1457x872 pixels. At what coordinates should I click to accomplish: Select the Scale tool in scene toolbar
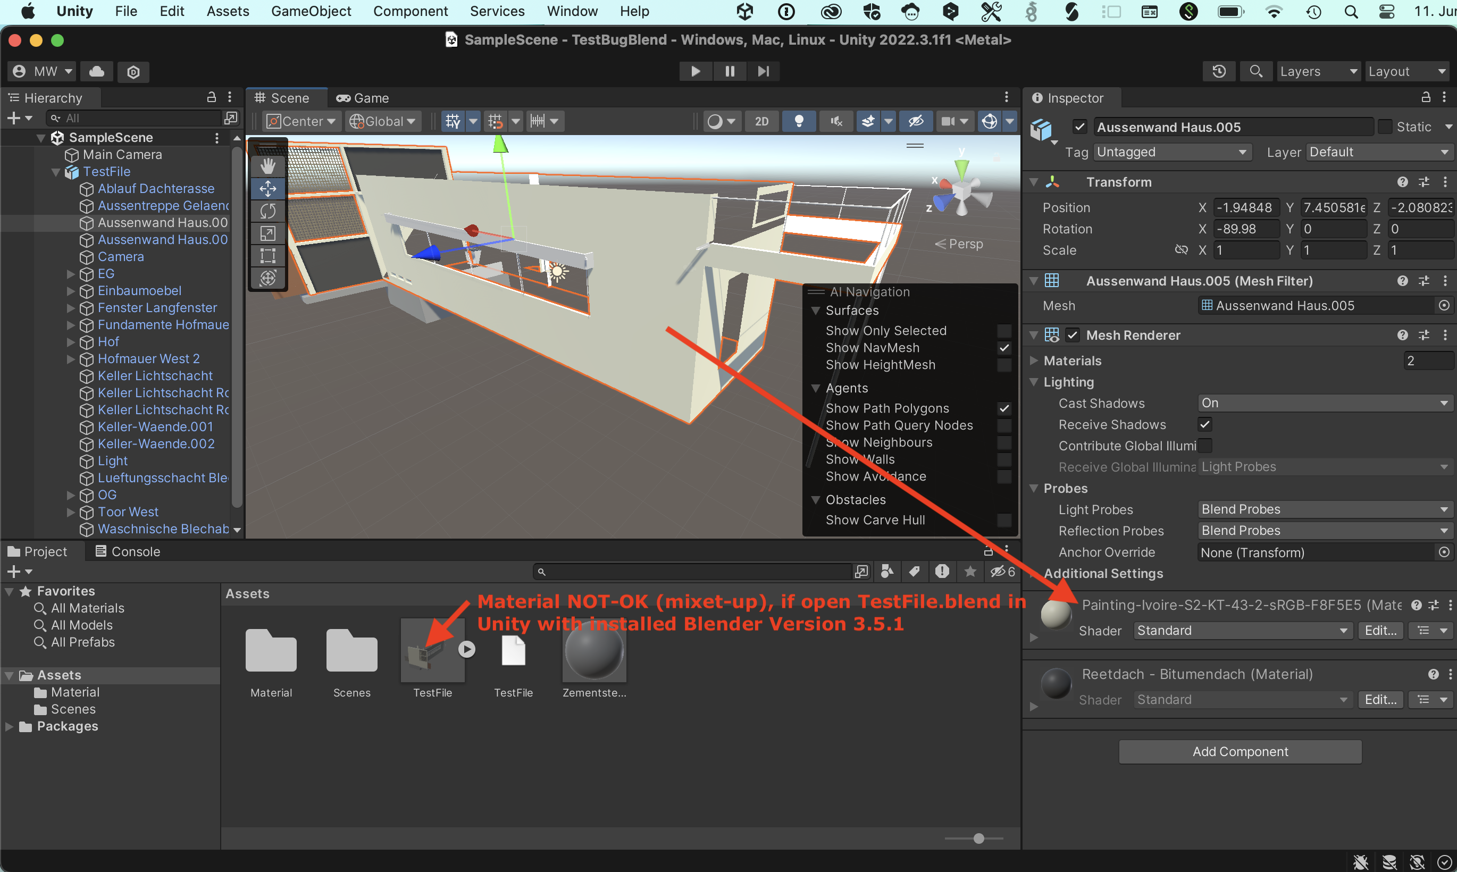pos(268,233)
